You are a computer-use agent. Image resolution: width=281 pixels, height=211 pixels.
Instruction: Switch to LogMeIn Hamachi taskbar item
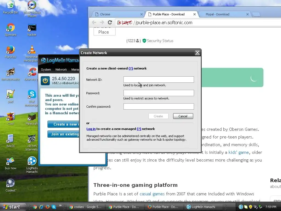[203, 207]
